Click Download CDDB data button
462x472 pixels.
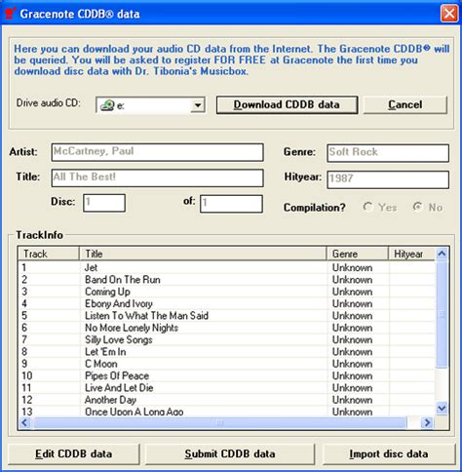287,104
